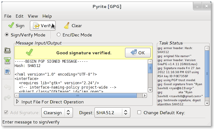This screenshot has width=214, height=129.
Task: Click the green checkmark in the notification bar
Action: pos(29,52)
